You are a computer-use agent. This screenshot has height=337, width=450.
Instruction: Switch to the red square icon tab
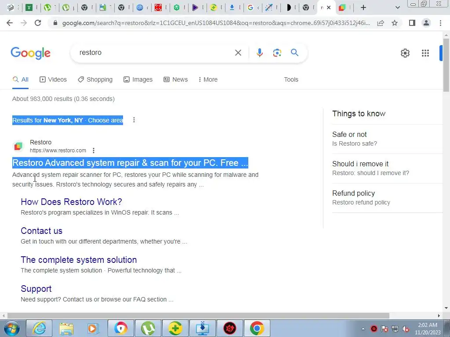click(x=158, y=7)
